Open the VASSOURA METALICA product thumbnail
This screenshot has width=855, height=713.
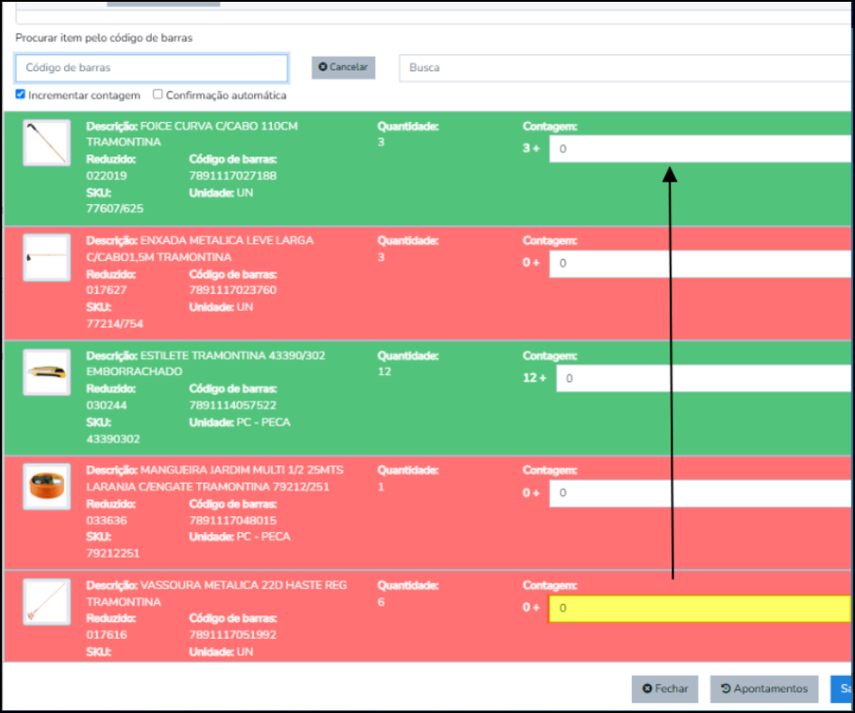click(47, 602)
